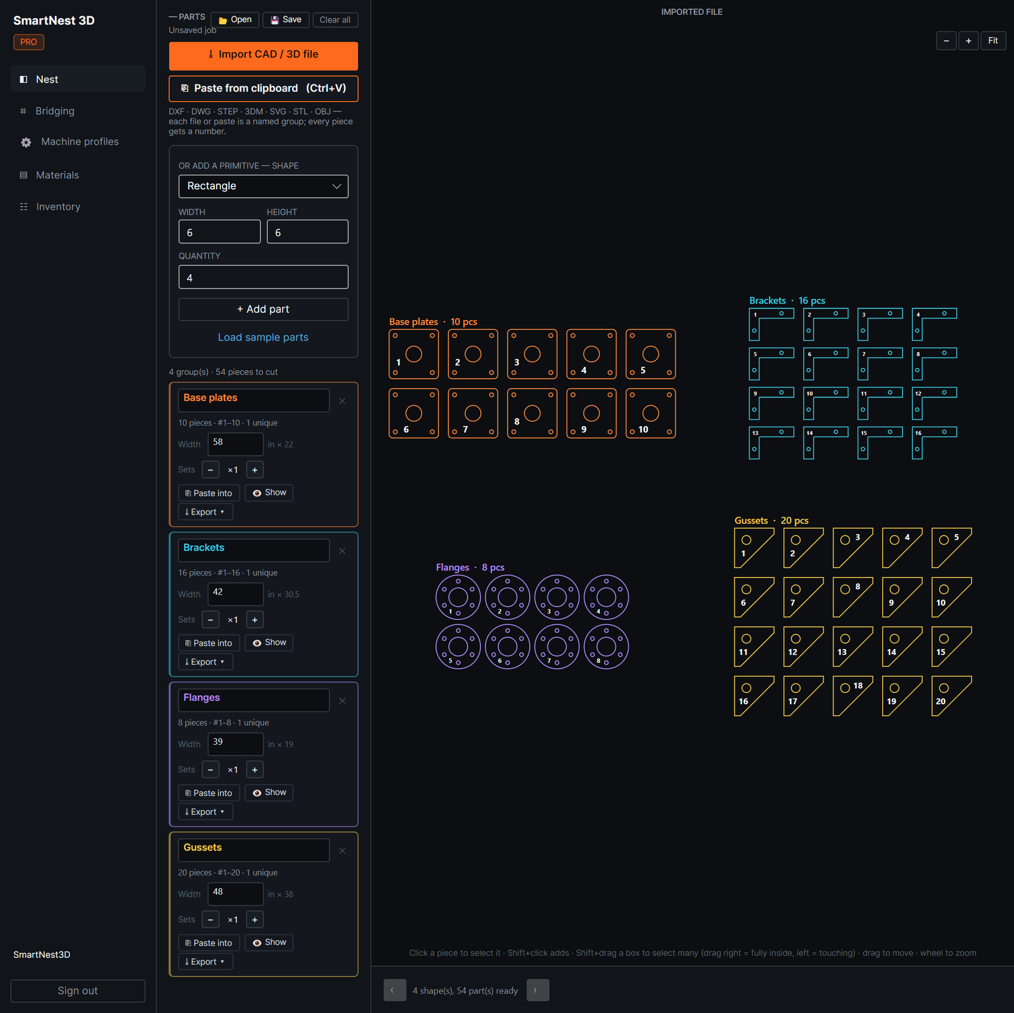Viewport: 1014px width, 1013px height.
Task: Delete the Gussets group
Action: pyautogui.click(x=343, y=851)
